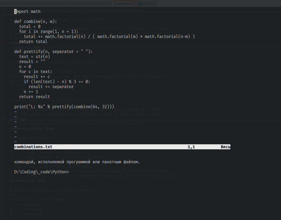281x220 pixels.
Task: Click the 'for c in text:' line
Action: (35, 72)
